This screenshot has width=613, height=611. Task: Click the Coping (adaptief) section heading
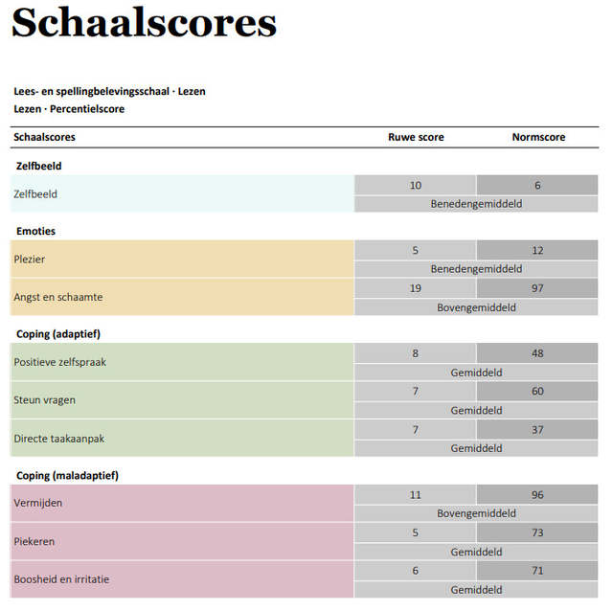point(58,334)
